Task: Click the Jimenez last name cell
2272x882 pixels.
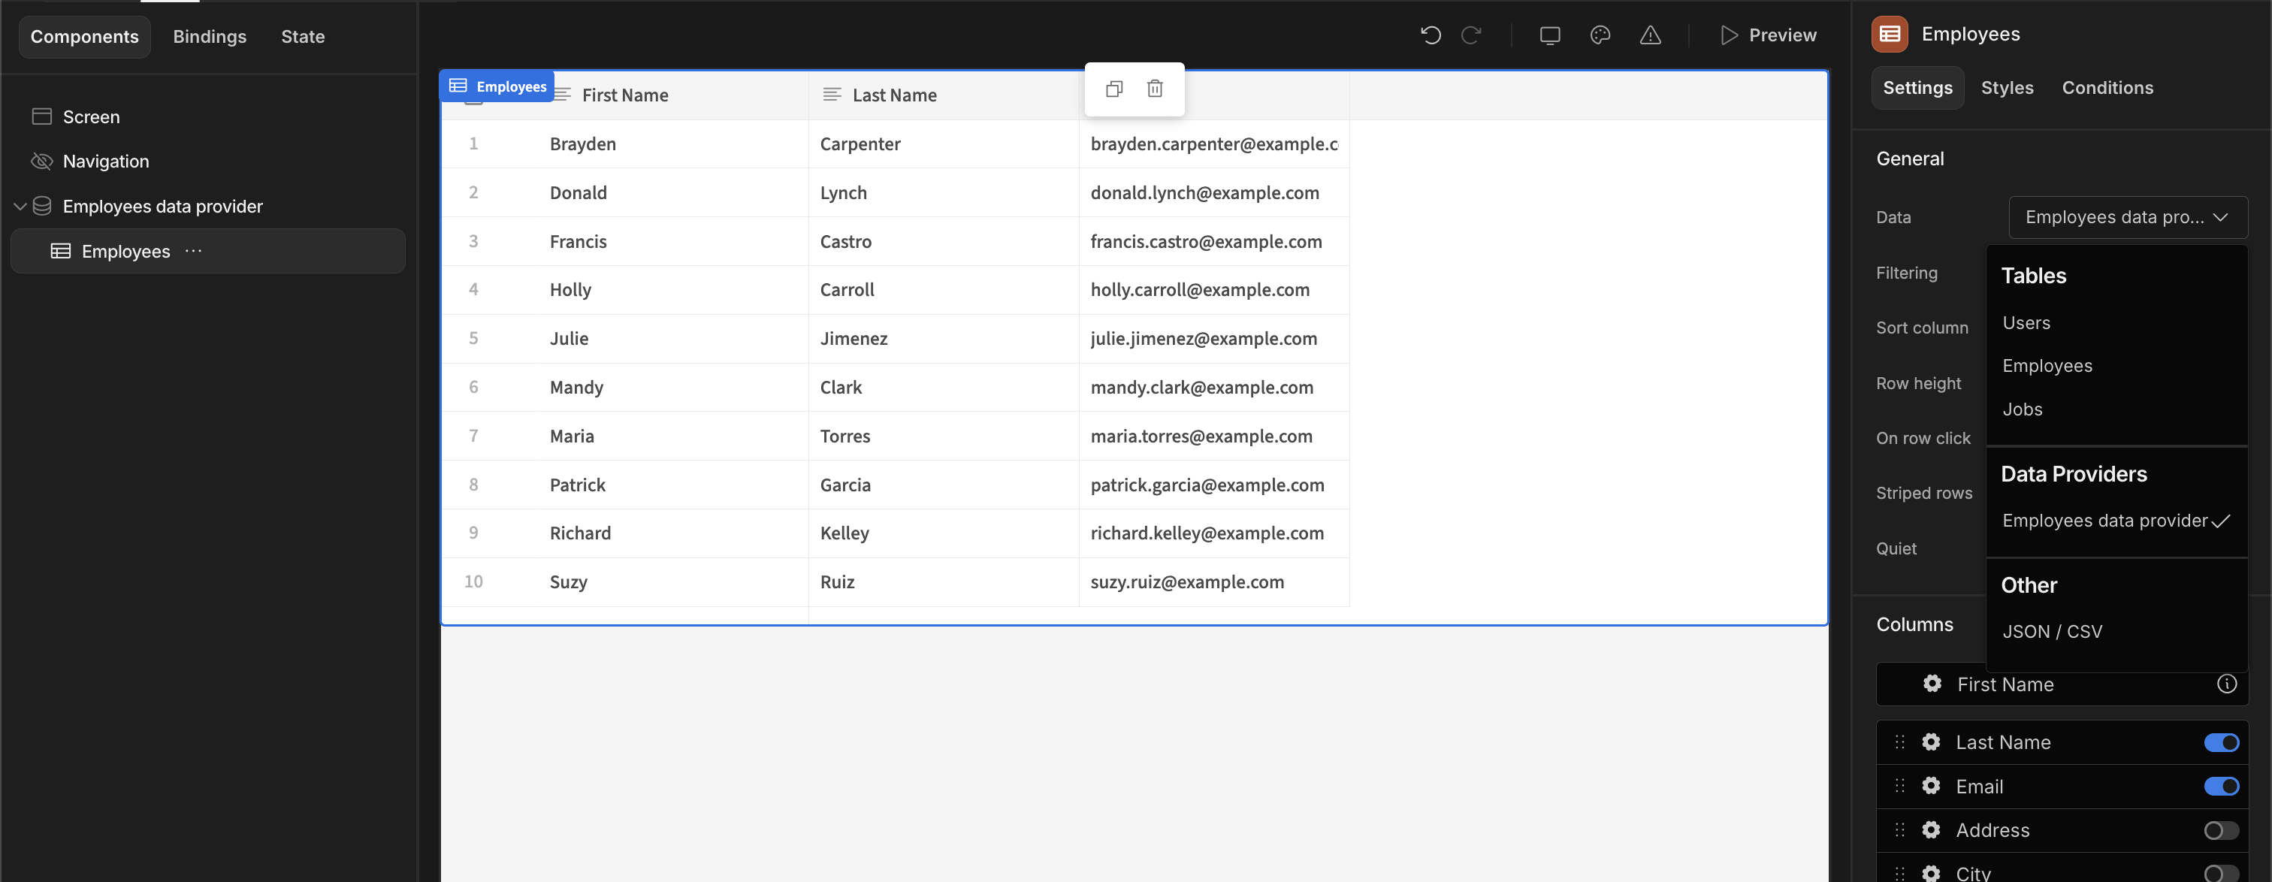Action: pos(943,339)
